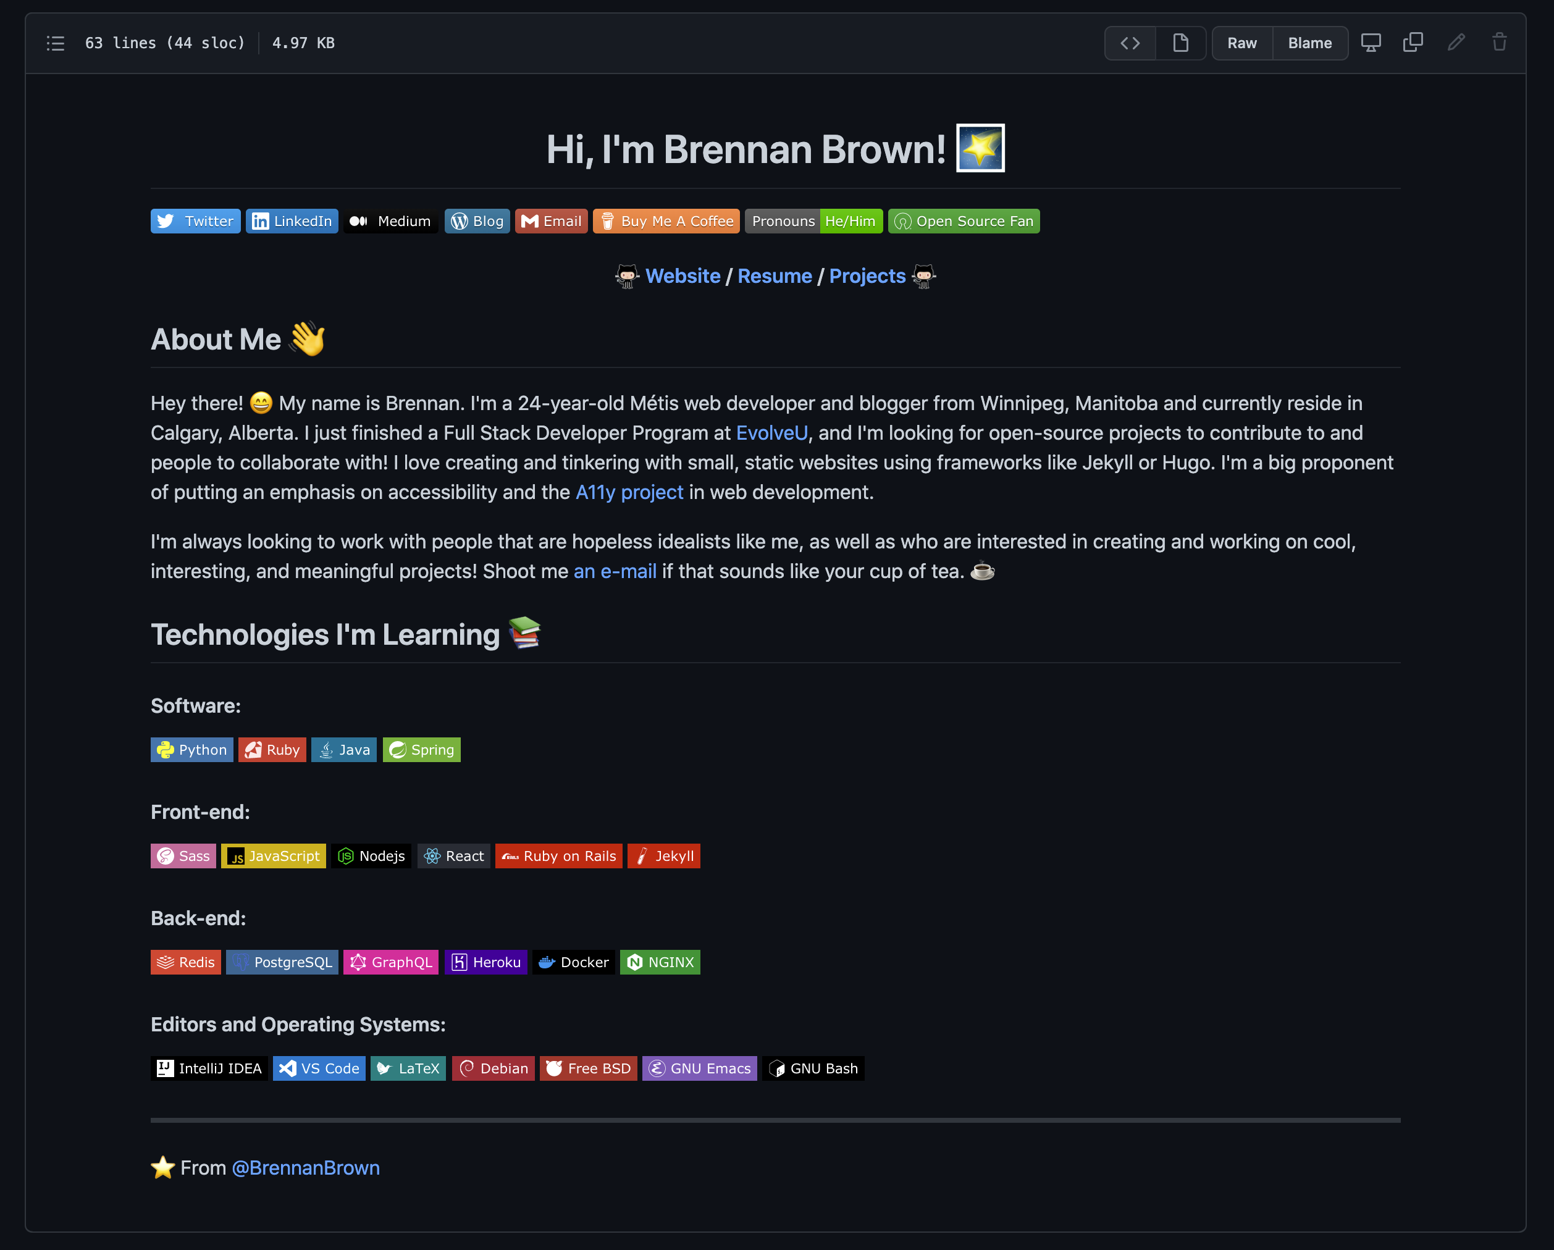The image size is (1554, 1250).
Task: Click the LinkedIn badge icon
Action: [x=260, y=220]
